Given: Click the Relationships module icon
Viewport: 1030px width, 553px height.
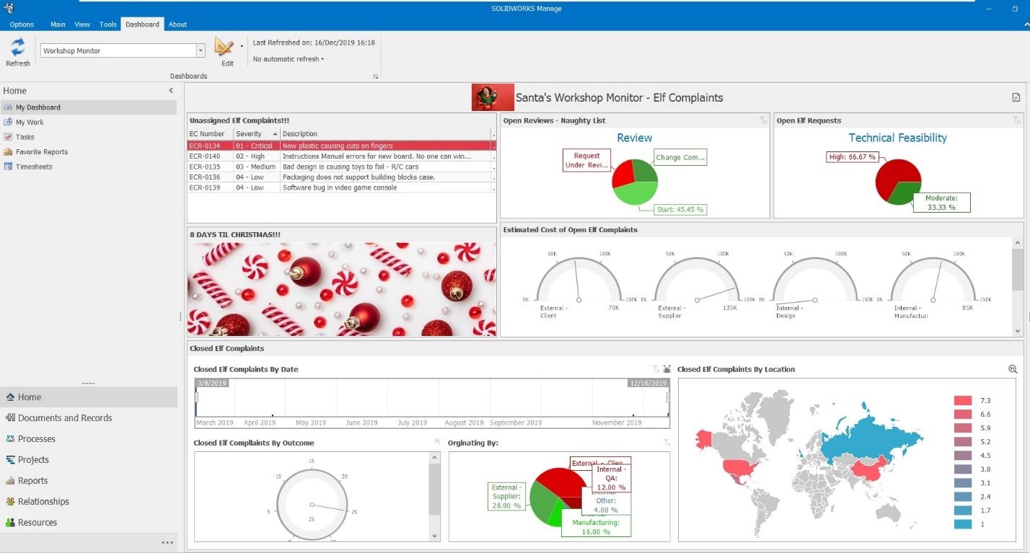Looking at the screenshot, I should [x=10, y=501].
